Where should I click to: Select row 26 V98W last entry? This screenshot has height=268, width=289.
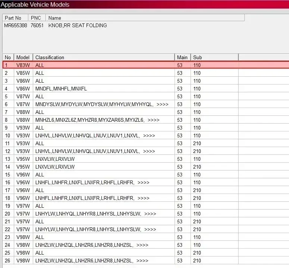146,261
